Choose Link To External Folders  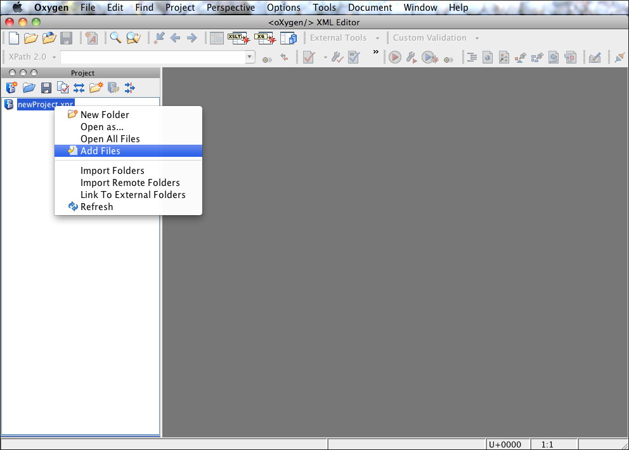point(128,195)
